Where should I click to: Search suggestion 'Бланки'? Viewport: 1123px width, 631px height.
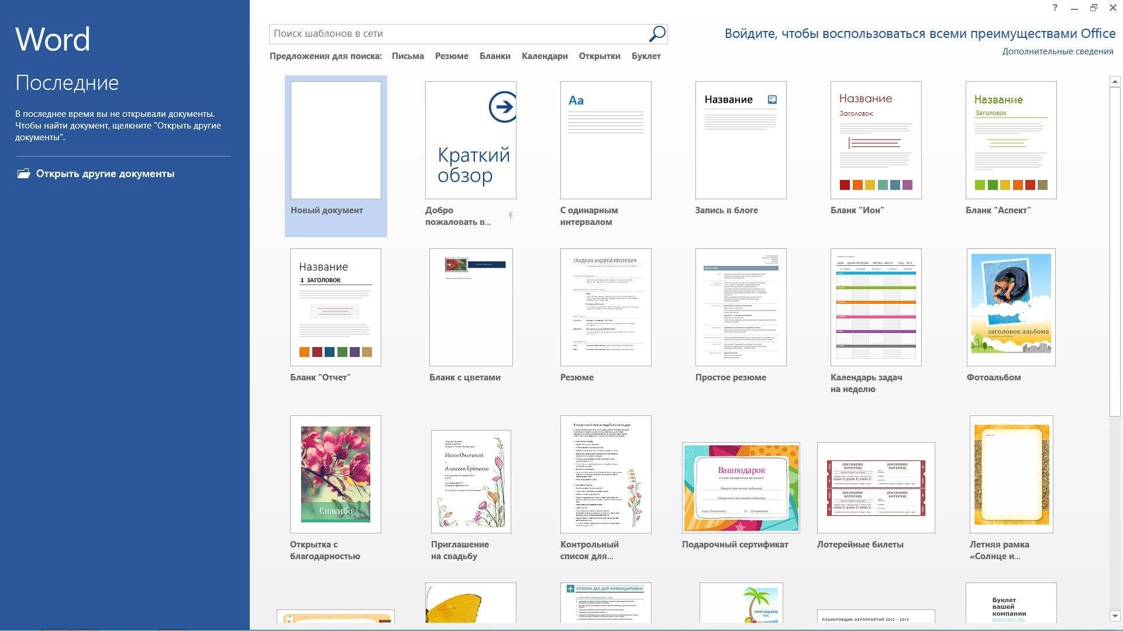tap(495, 56)
